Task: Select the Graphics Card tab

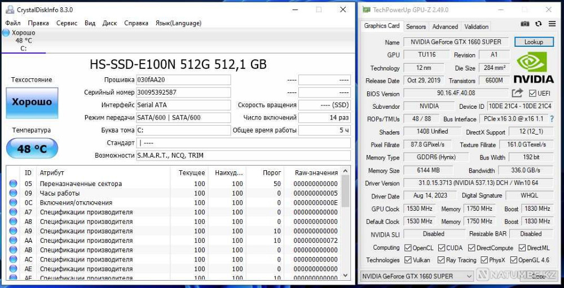Action: [x=382, y=26]
